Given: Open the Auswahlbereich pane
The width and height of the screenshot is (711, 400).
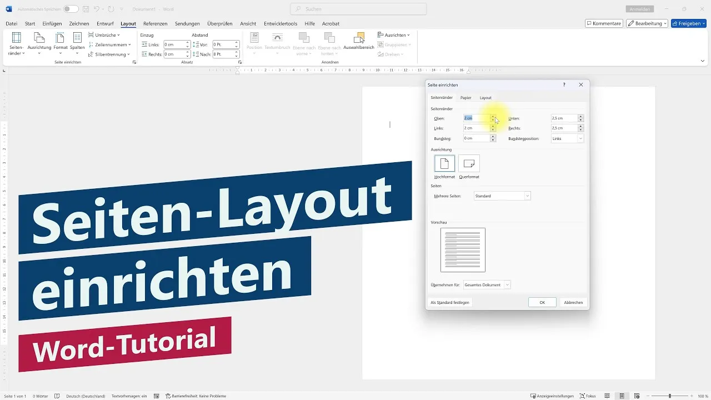Looking at the screenshot, I should pyautogui.click(x=359, y=41).
